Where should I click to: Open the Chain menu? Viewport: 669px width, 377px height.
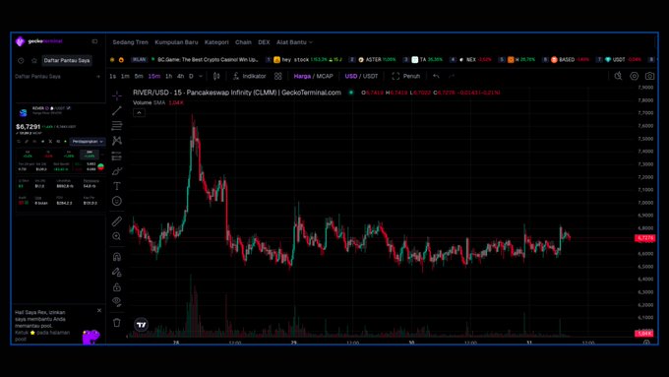243,42
